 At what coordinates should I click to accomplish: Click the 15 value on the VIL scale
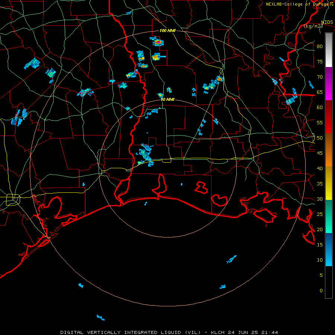(320, 245)
